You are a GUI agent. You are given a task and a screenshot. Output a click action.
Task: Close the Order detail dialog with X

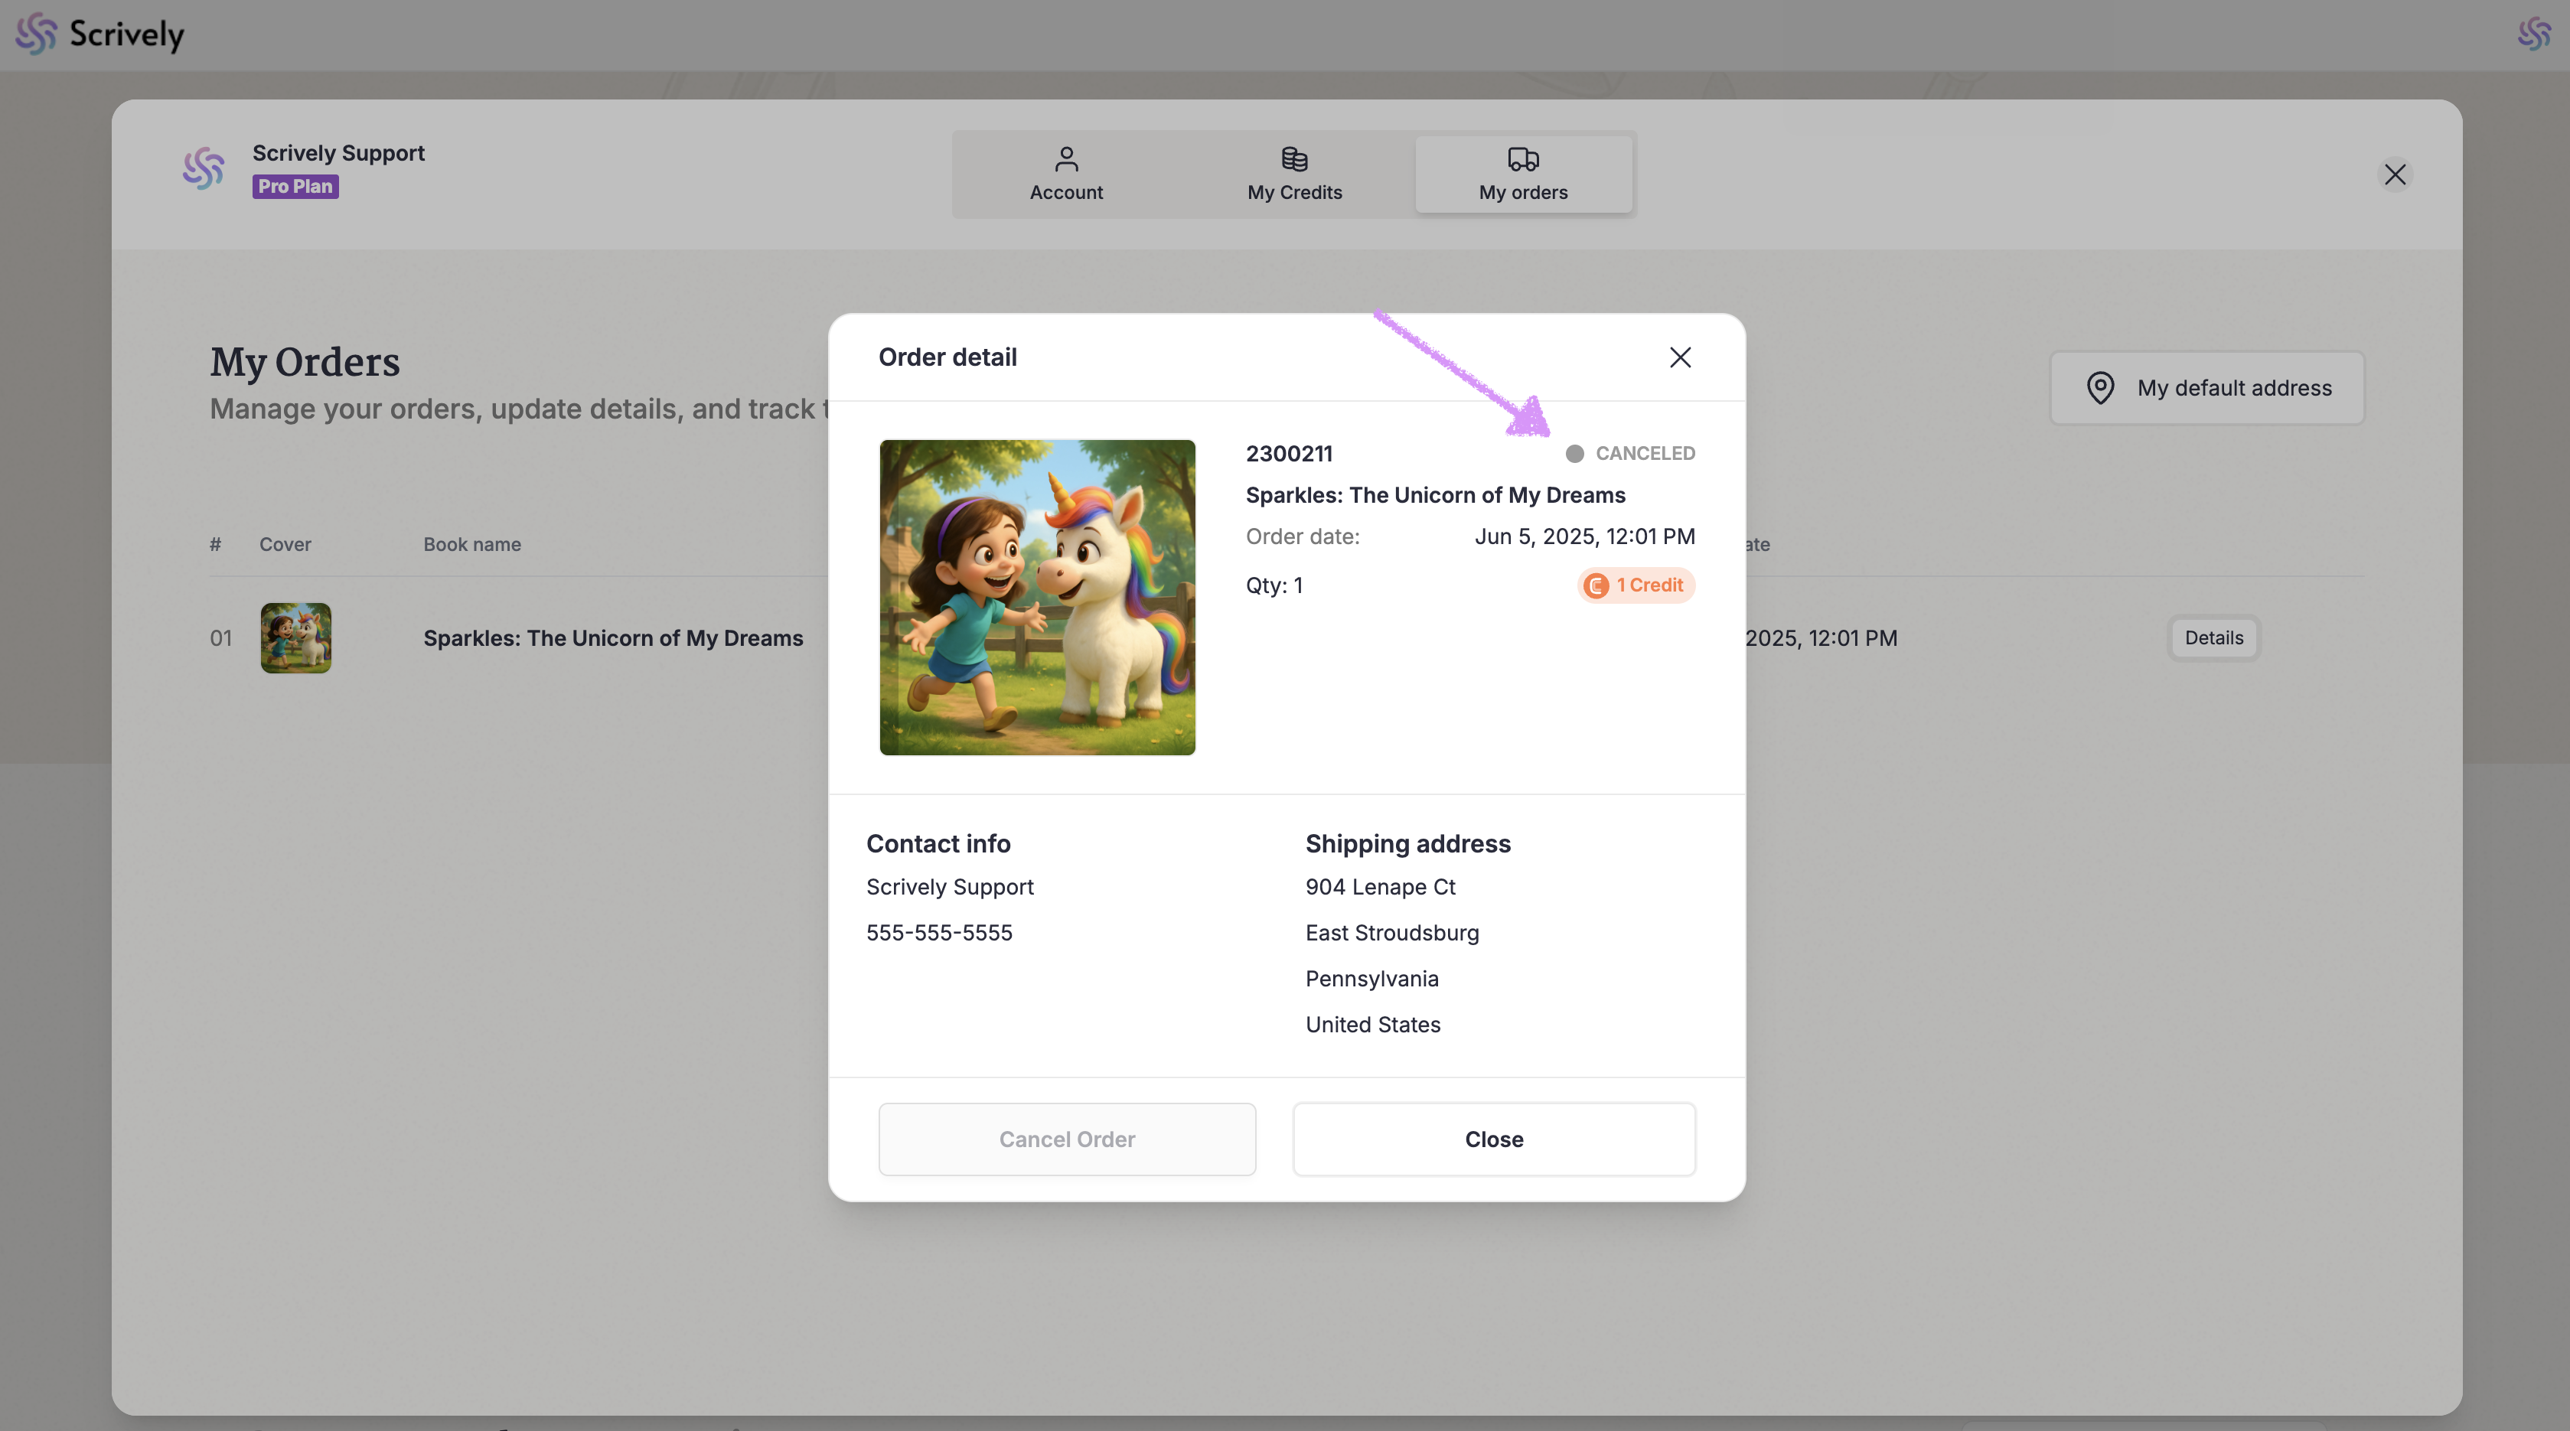(1680, 357)
